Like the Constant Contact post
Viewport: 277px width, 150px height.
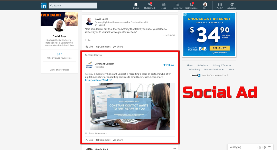(x=89, y=140)
